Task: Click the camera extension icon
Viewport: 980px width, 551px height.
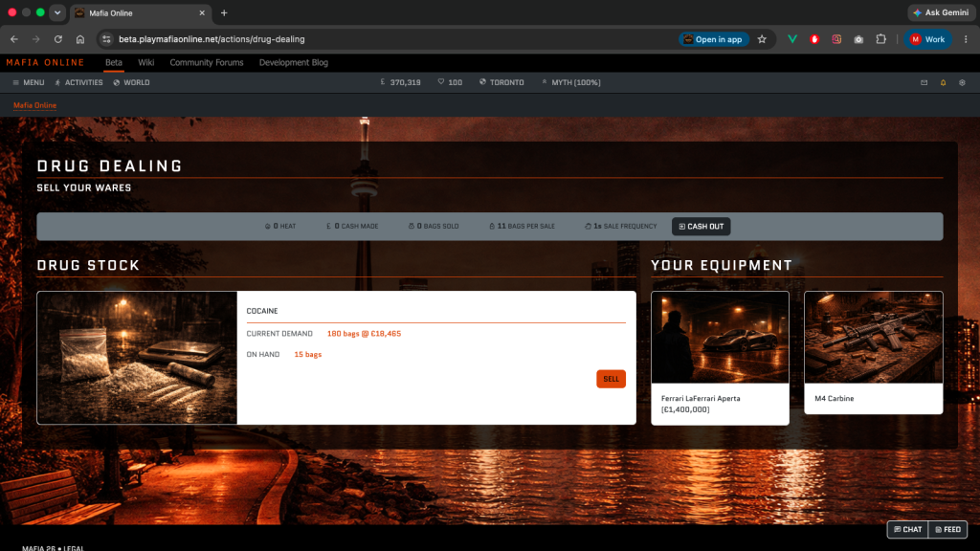Action: pos(858,38)
